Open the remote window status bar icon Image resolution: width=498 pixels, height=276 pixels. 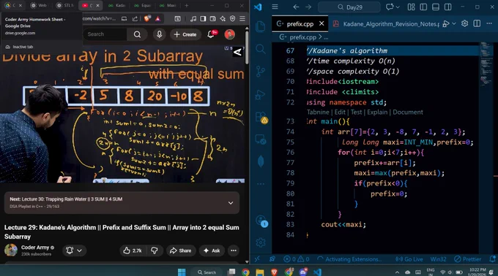pos(257,259)
